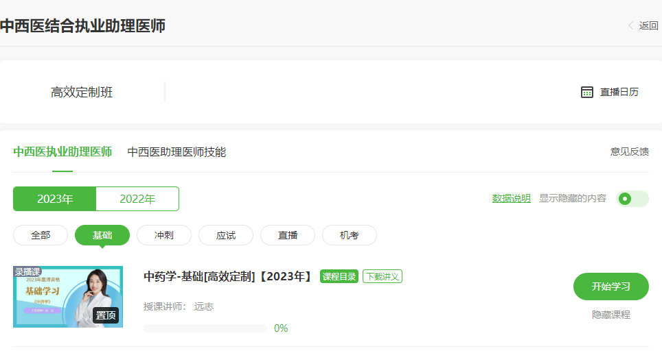Select the 基础 filter pill
The height and width of the screenshot is (353, 662).
102,235
